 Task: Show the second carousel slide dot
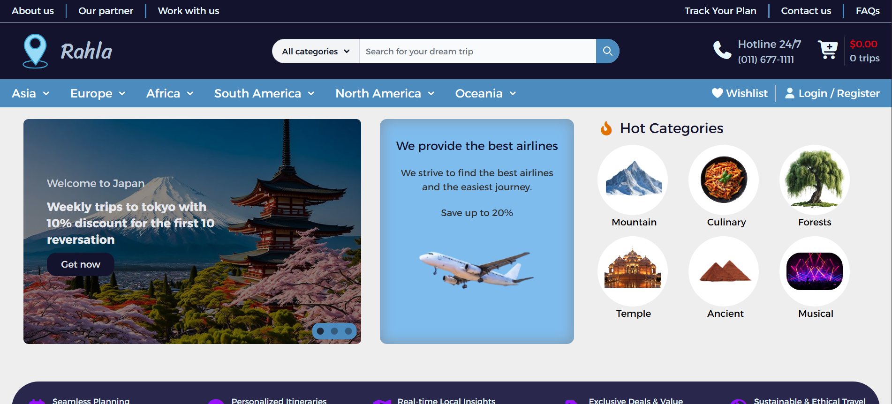click(334, 331)
